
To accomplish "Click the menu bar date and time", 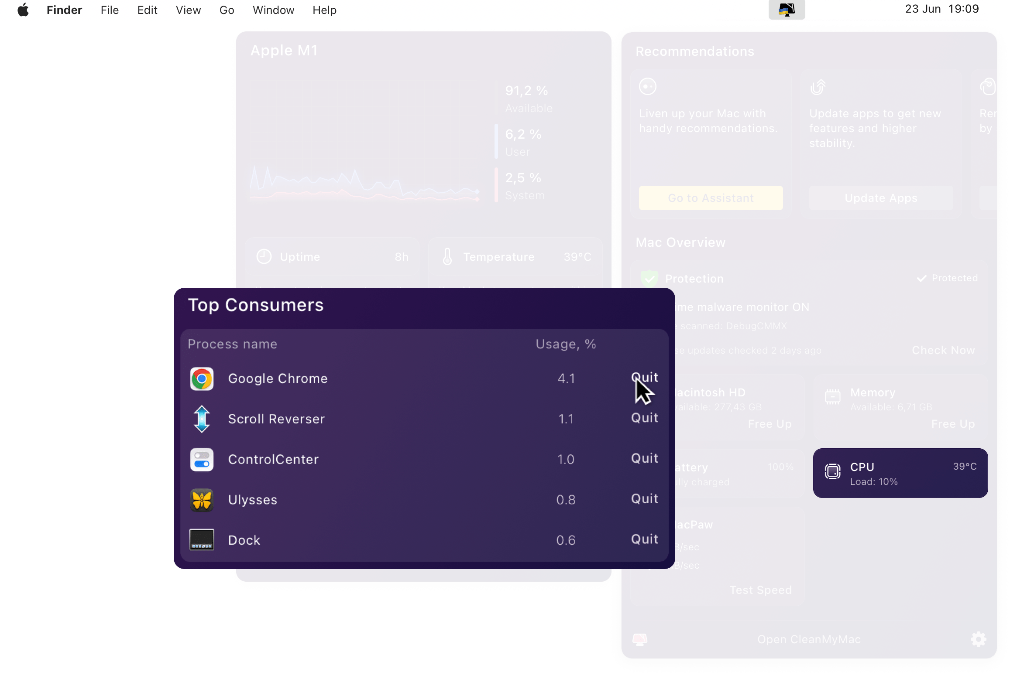I will (942, 9).
